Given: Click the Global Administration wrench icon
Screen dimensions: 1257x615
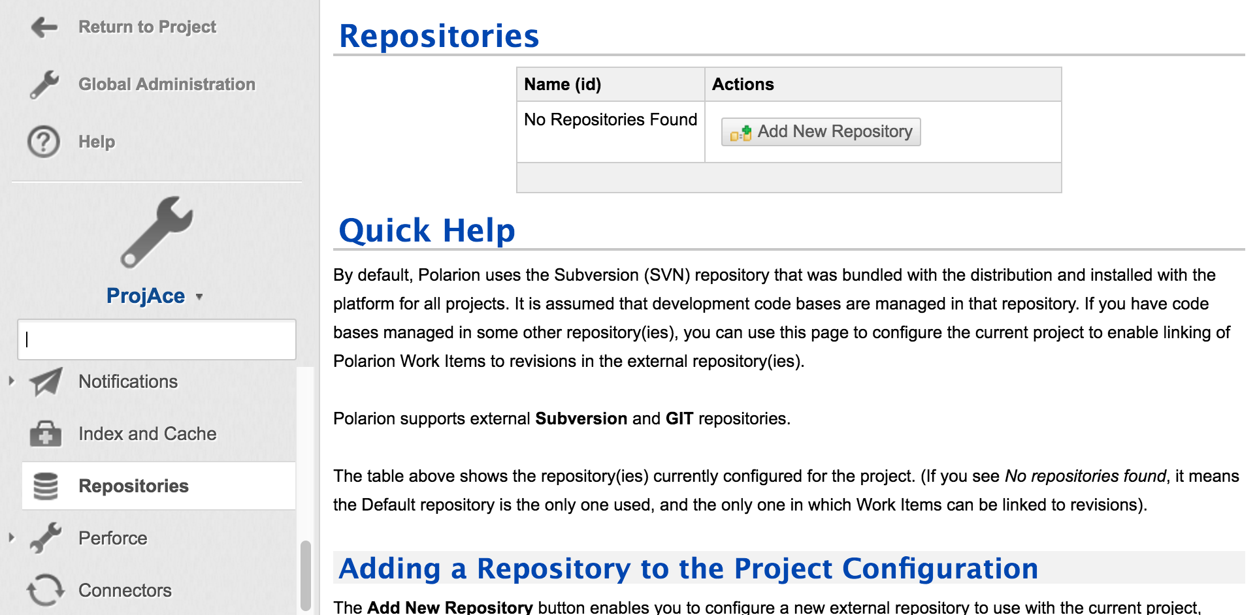Looking at the screenshot, I should point(44,84).
